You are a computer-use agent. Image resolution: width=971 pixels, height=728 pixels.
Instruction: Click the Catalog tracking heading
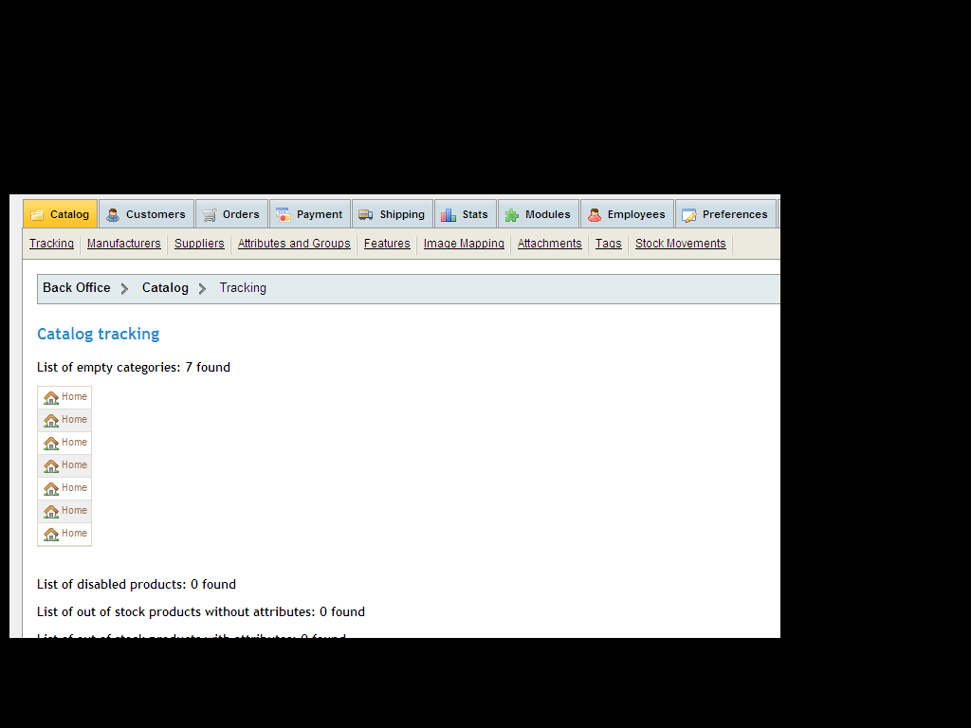click(99, 334)
